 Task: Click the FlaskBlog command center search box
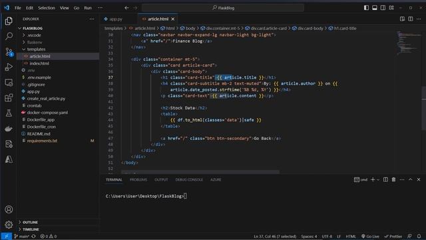[x=223, y=8]
